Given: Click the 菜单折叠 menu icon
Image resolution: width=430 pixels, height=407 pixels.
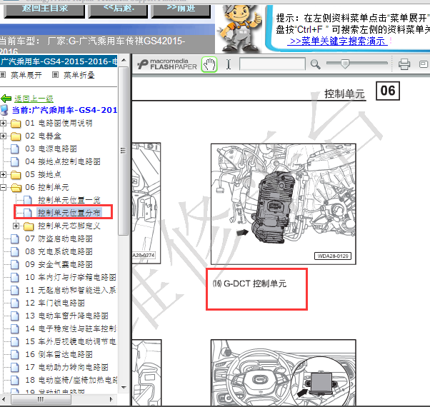Looking at the screenshot, I should [x=55, y=74].
